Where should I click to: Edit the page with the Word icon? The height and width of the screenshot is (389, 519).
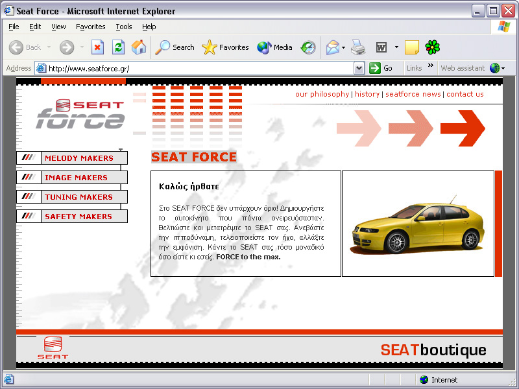coord(381,47)
